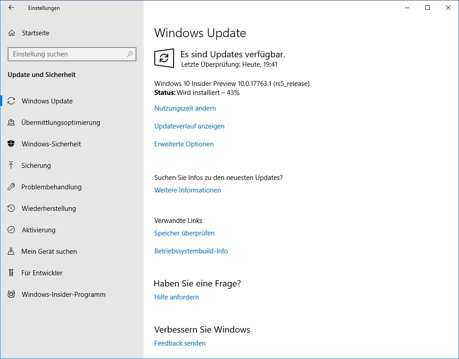Minimize the Einstellungen window
This screenshot has height=359, width=459.
point(407,8)
